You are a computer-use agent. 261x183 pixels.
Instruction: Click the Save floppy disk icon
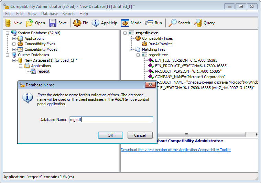click(x=53, y=23)
